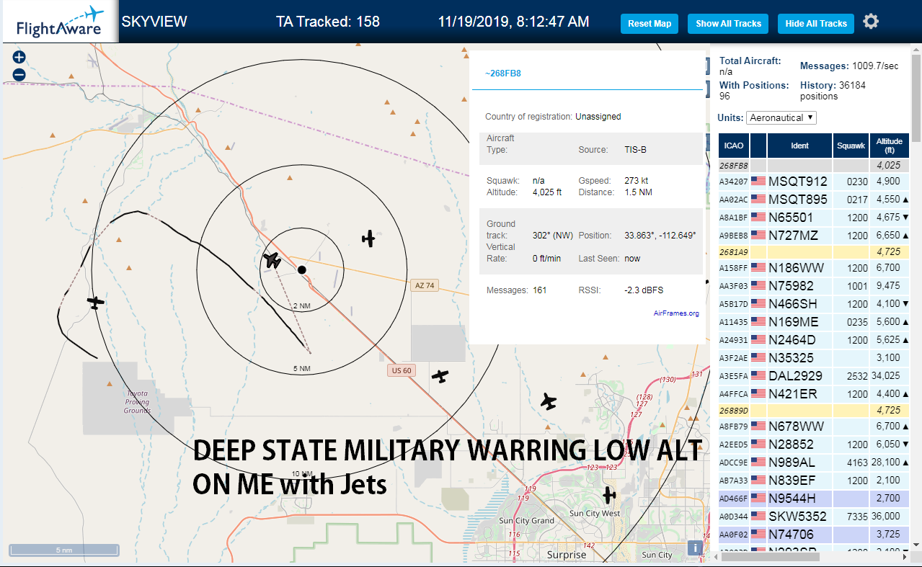Click the US flag in MSQT912 row
The height and width of the screenshot is (567, 922).
(x=758, y=181)
